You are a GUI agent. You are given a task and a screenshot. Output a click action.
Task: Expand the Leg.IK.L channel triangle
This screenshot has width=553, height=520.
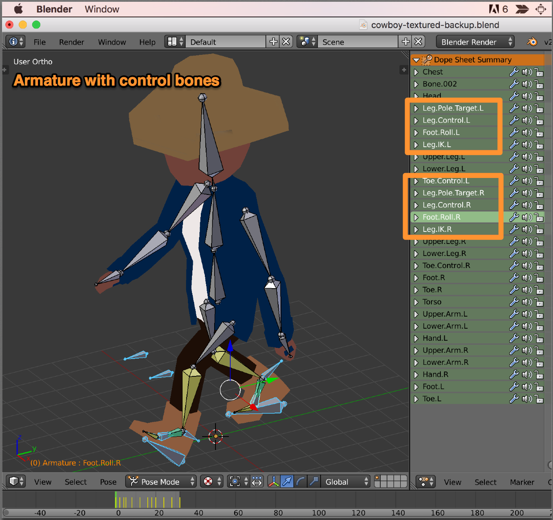[416, 144]
